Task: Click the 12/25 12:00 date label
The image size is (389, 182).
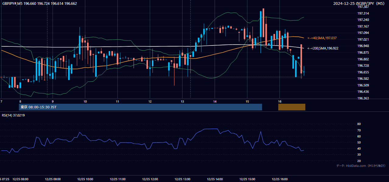Action: [x=150, y=179]
